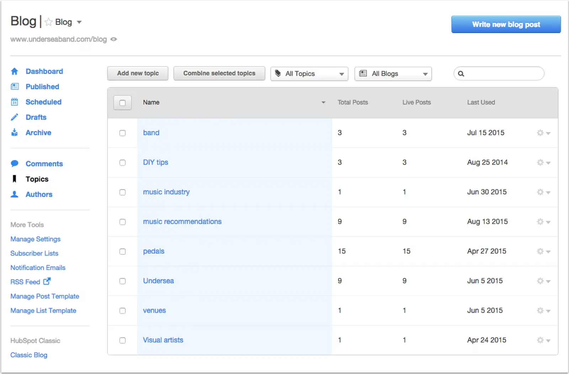Favorite the blog with star icon
569x374 pixels.
49,22
